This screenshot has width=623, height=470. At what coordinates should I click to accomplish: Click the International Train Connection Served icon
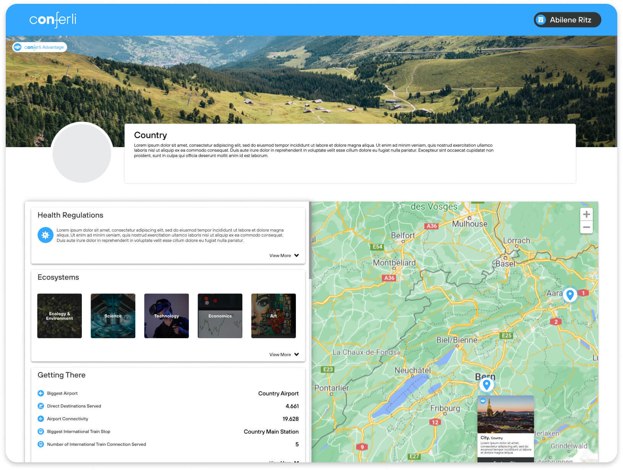click(41, 444)
